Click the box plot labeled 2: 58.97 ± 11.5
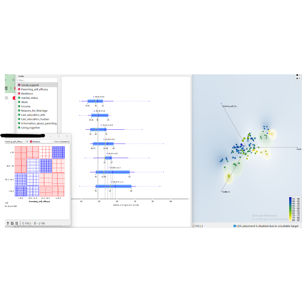302x302 pixels. point(114,186)
